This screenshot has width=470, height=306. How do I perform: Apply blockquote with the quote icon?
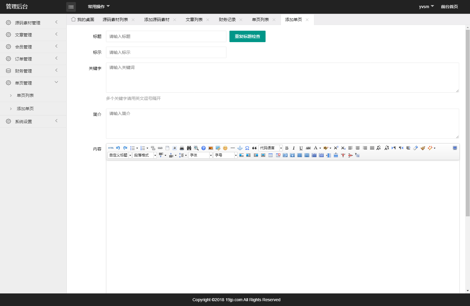tap(254, 148)
